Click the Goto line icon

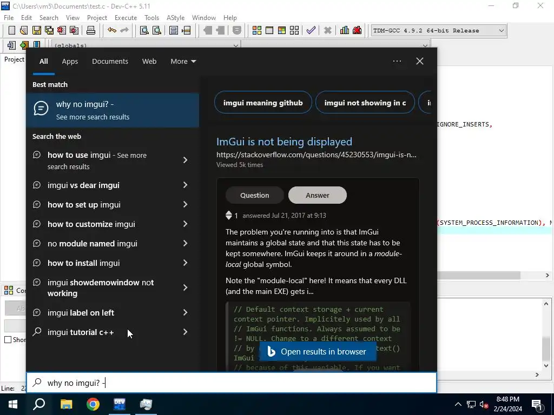[x=186, y=30]
